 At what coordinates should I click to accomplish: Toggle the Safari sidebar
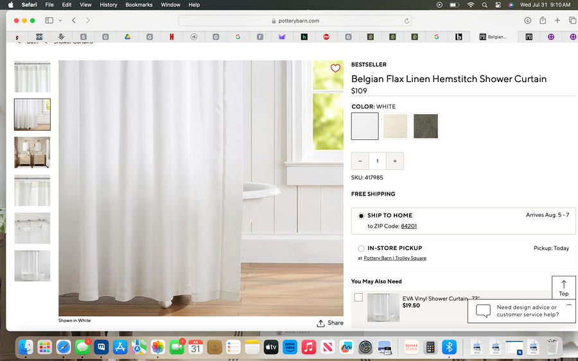tap(49, 21)
